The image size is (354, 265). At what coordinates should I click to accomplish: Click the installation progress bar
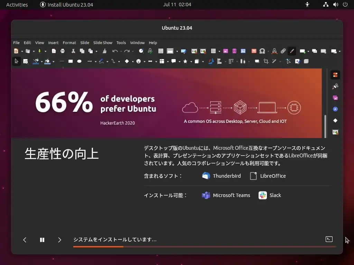pos(205,247)
